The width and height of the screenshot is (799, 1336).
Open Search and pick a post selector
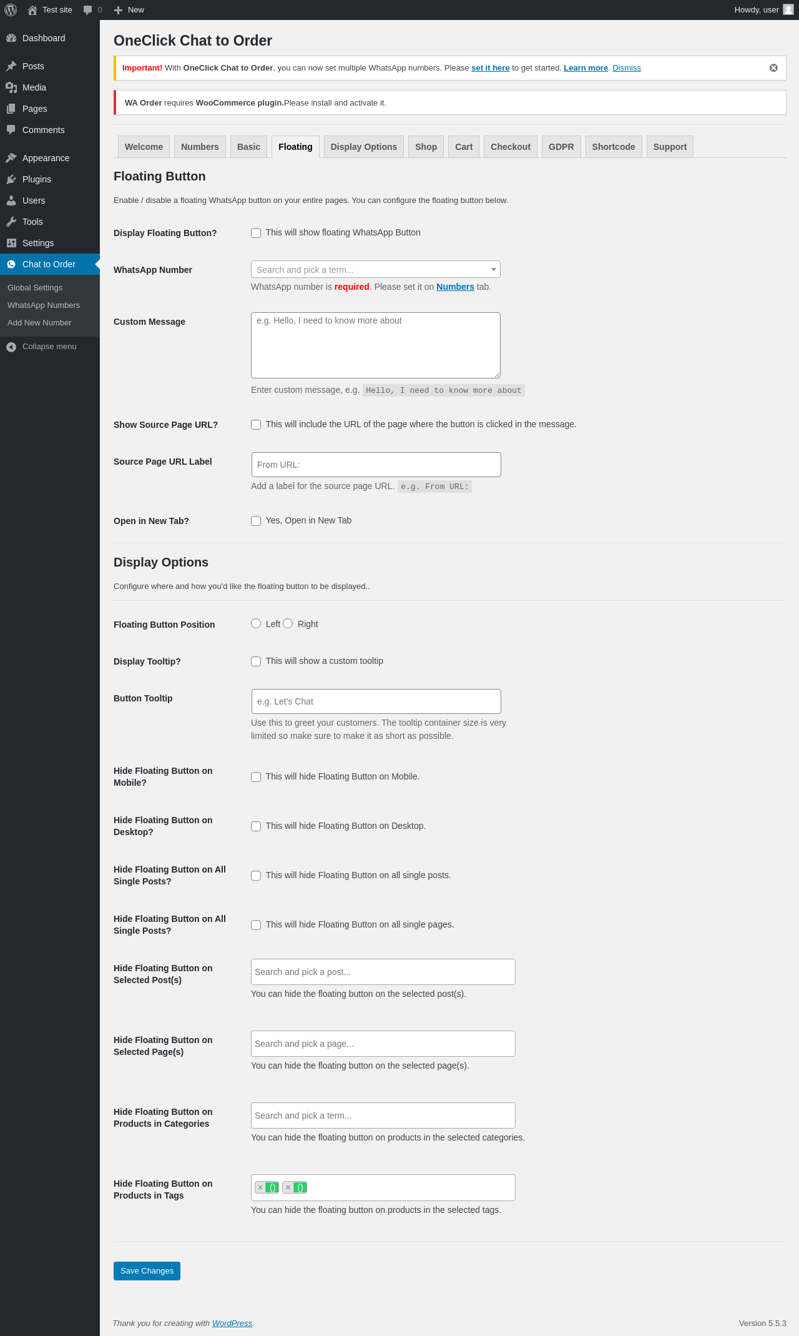[383, 972]
